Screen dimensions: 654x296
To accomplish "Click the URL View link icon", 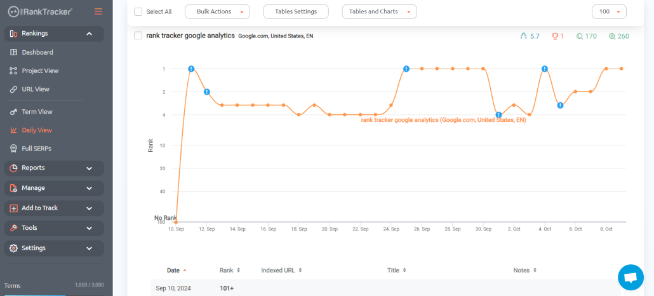I will [13, 89].
